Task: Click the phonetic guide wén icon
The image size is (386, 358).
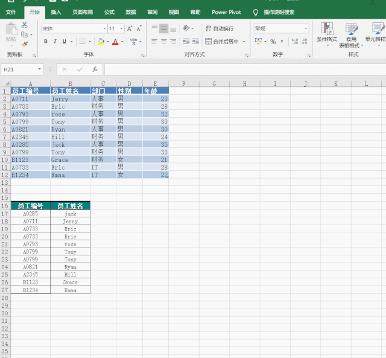Action: pos(134,42)
